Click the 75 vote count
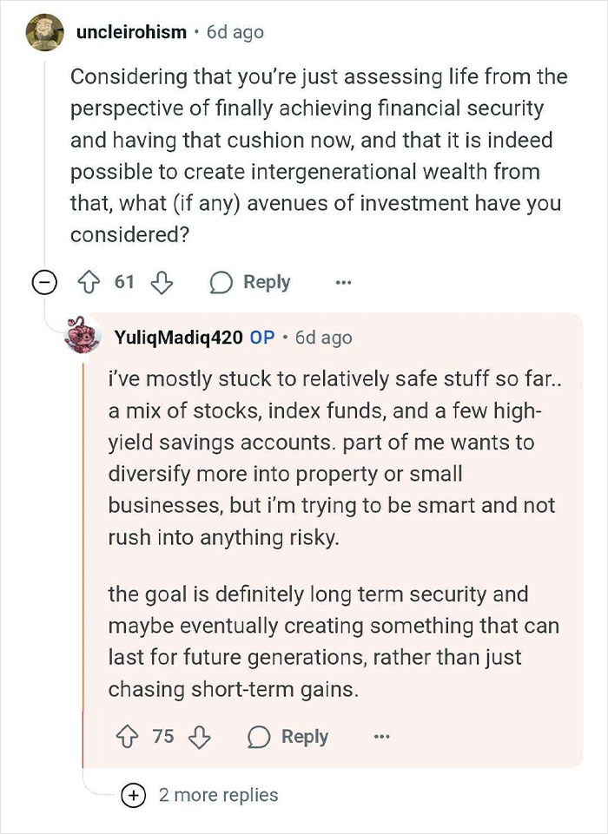Image resolution: width=608 pixels, height=834 pixels. tap(163, 737)
